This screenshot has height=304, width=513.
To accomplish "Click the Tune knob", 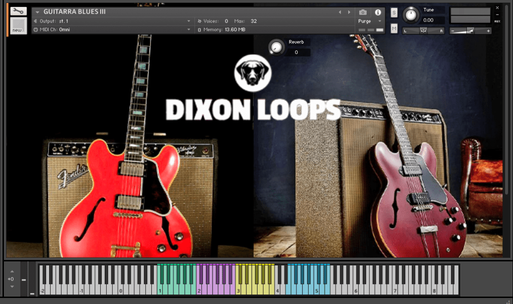I will (411, 15).
